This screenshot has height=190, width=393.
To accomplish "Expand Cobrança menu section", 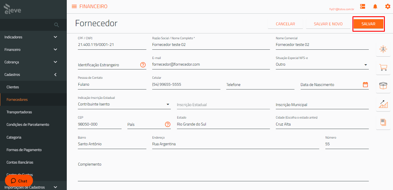I will [x=33, y=62].
